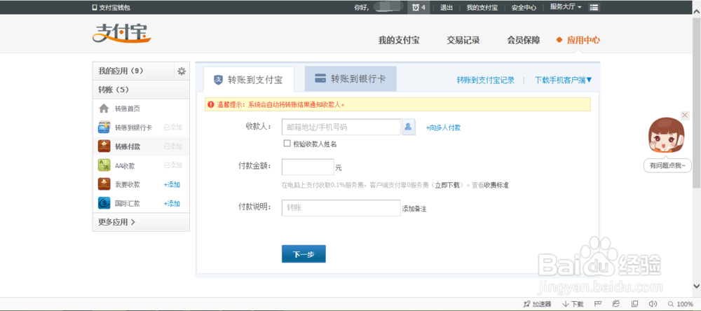Viewport: 701px width, 311px height.
Task: Open 安全中心 in the top bar
Action: coord(524,8)
